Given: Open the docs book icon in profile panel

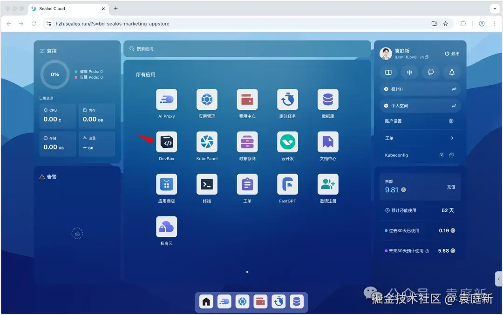Looking at the screenshot, I should [388, 73].
